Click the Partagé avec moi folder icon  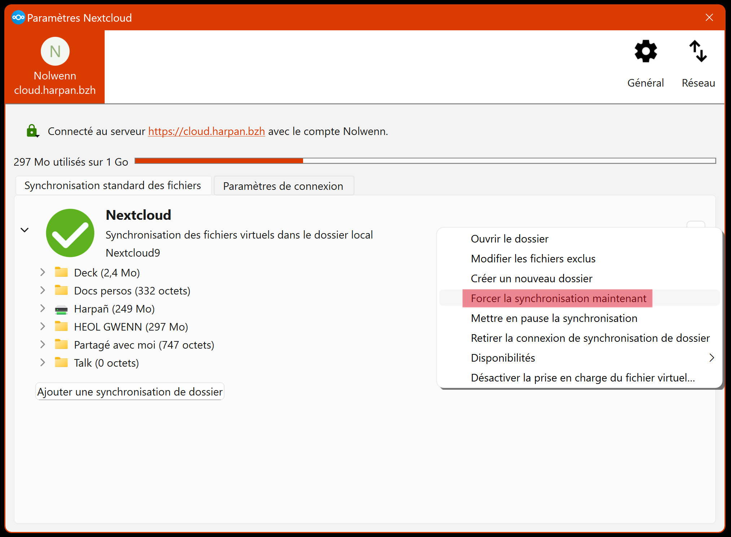pos(61,344)
